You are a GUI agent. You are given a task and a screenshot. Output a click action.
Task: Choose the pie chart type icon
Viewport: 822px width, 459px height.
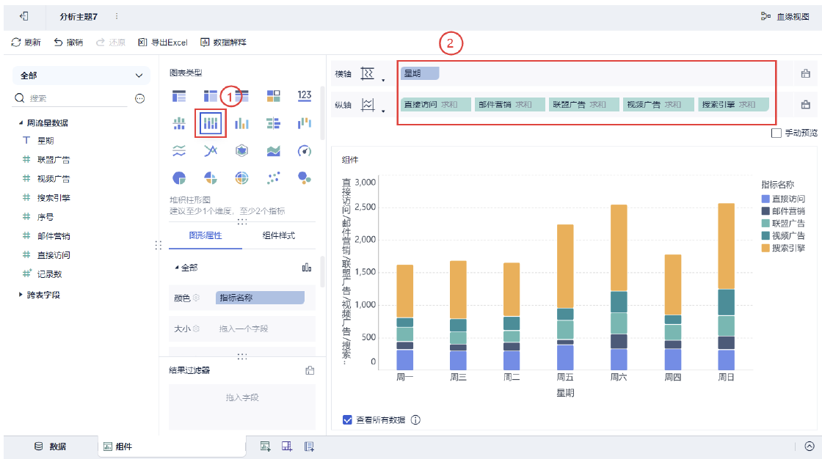point(179,178)
